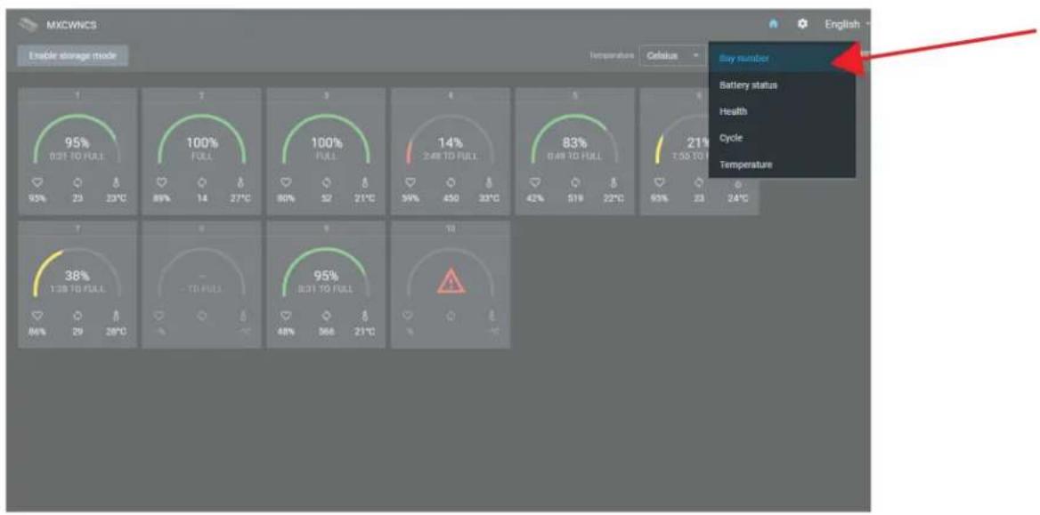The height and width of the screenshot is (515, 1040).
Task: Go to the home page icon
Action: point(773,24)
